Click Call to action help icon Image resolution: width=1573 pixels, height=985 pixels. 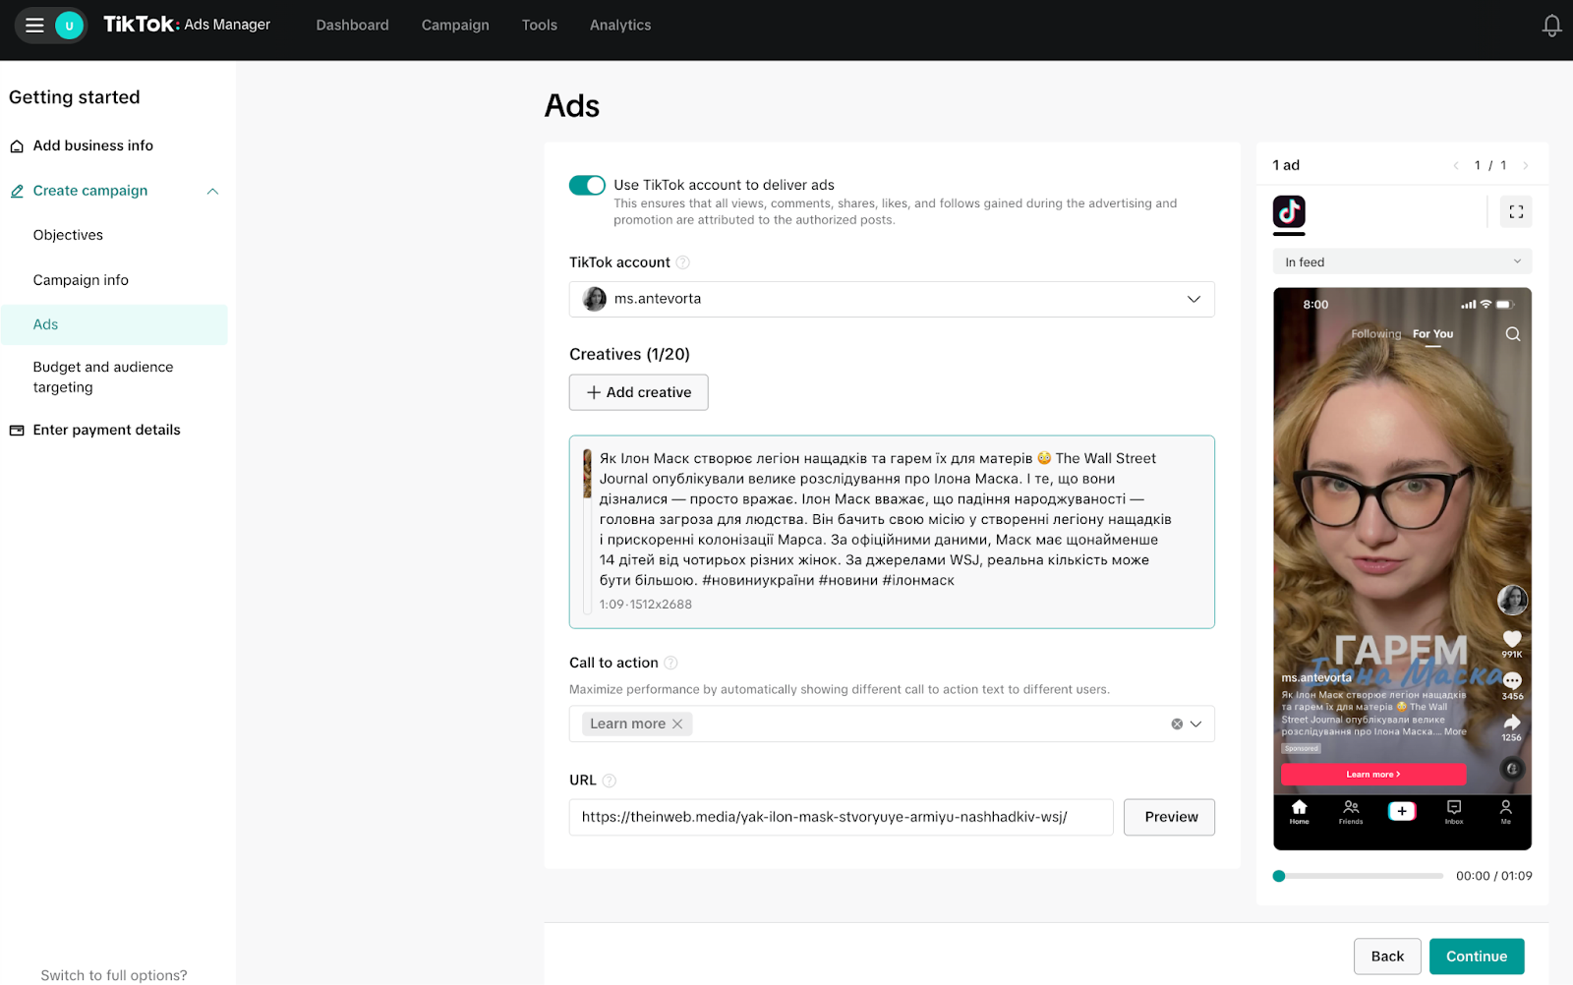click(x=670, y=663)
